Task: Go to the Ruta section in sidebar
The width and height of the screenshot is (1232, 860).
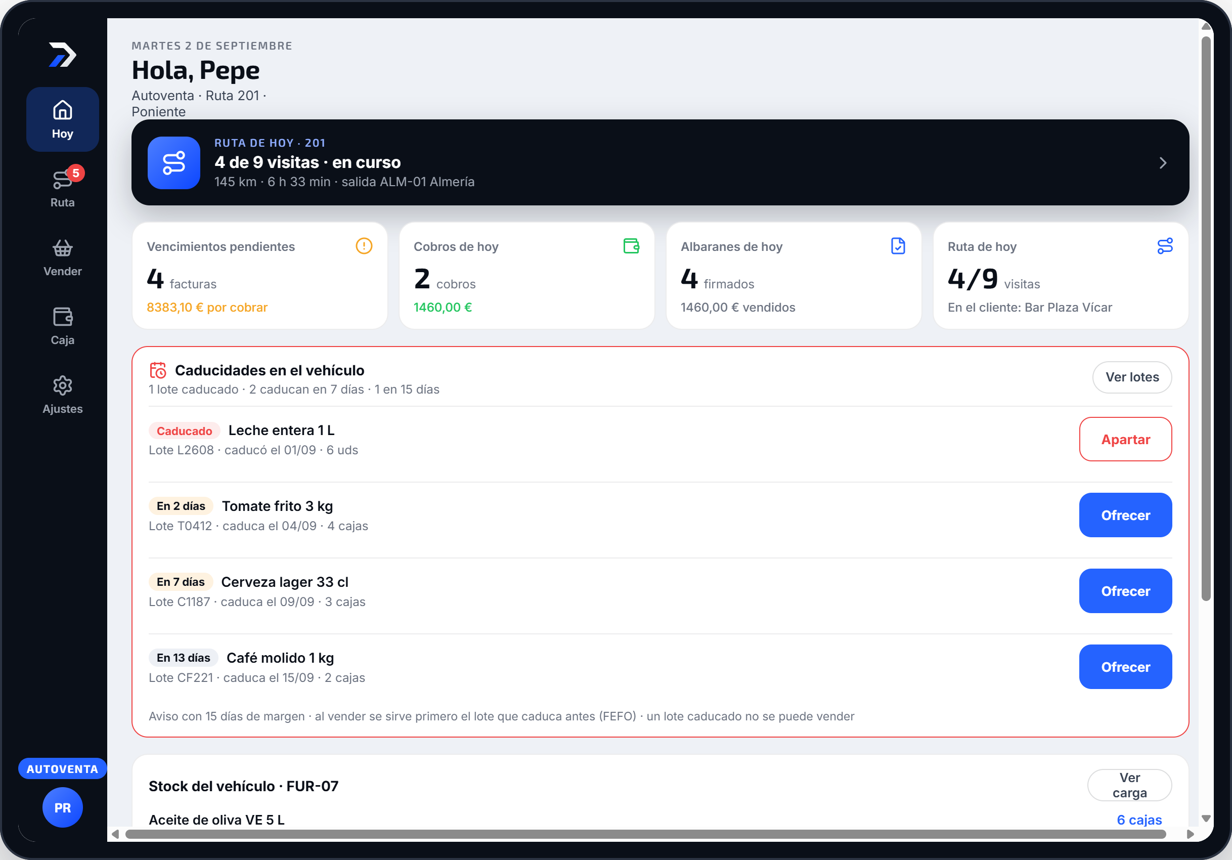Action: (x=62, y=188)
